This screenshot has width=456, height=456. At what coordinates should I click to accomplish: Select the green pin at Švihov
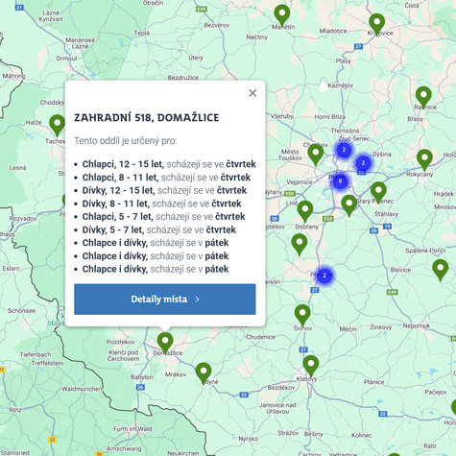click(302, 315)
